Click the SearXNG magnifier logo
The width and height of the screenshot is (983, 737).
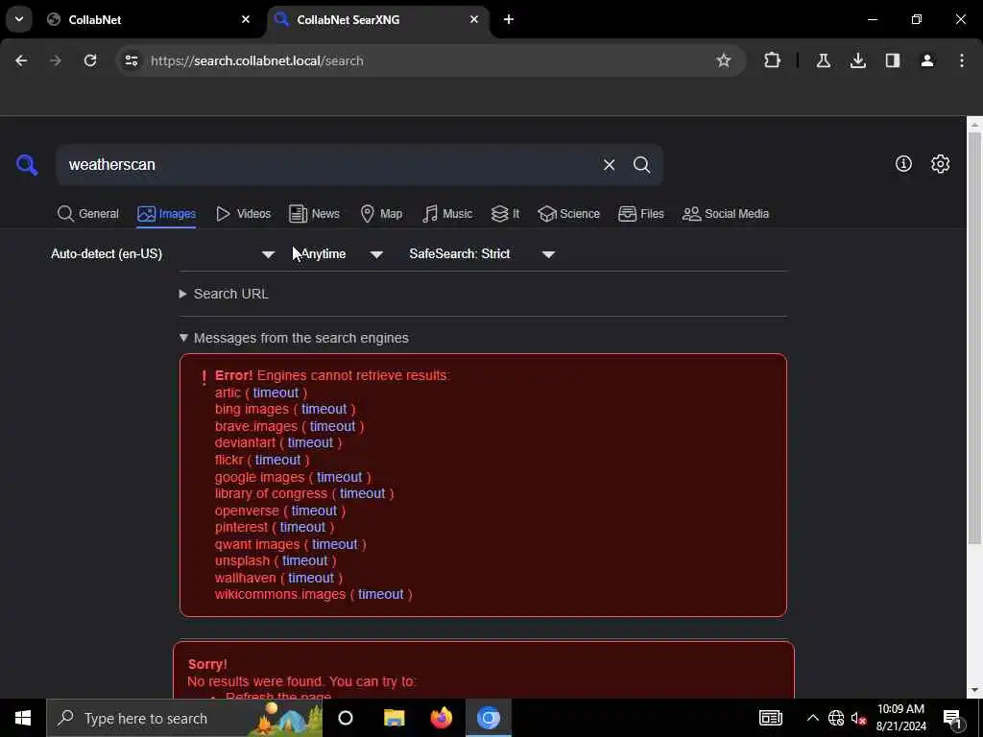point(27,165)
